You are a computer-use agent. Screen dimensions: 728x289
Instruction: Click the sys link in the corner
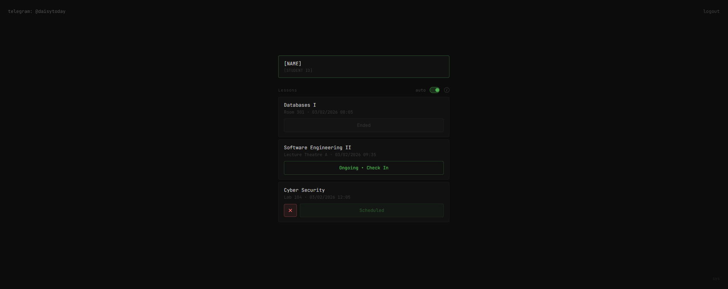(716, 279)
